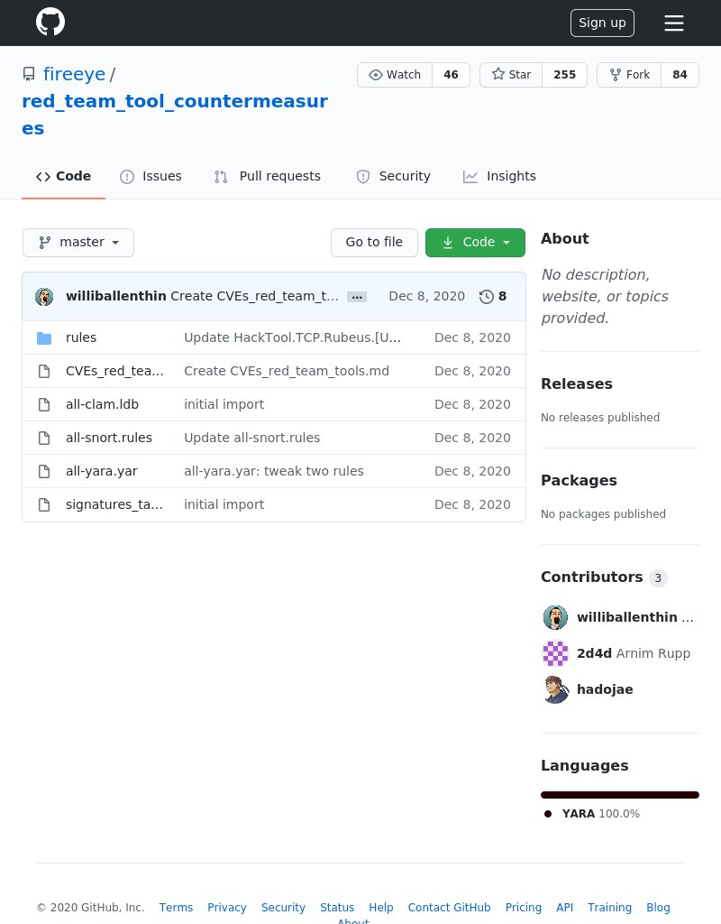This screenshot has width=721, height=924.
Task: Open the hamburger navigation menu
Action: click(674, 23)
